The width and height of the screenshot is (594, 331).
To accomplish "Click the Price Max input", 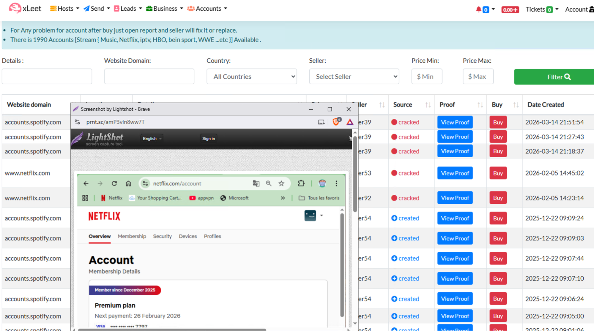I will point(478,77).
